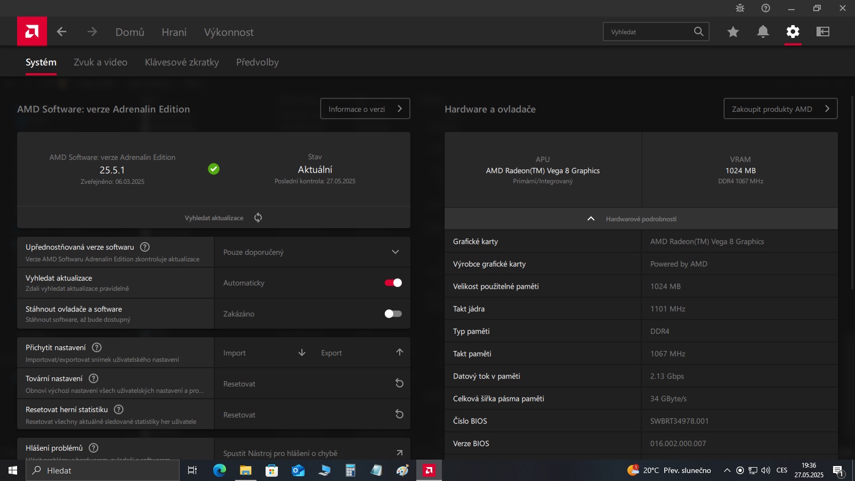
Task: Click Windows Start button
Action: coord(13,470)
